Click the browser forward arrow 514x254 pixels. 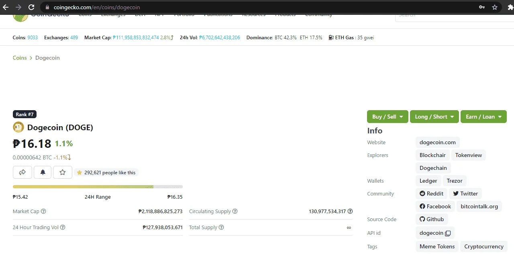18,7
